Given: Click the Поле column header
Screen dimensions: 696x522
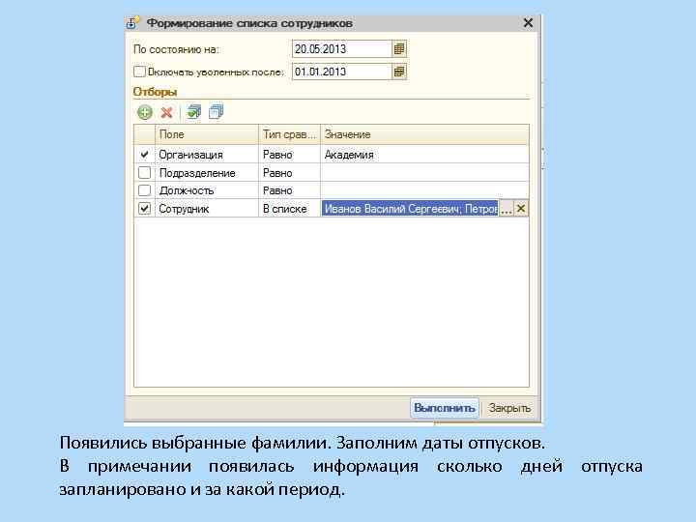Looking at the screenshot, I should point(207,134).
